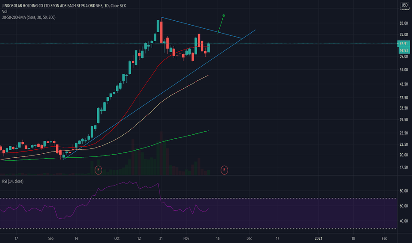Click the Nov date label on time axis
The height and width of the screenshot is (243, 412).
(186, 239)
